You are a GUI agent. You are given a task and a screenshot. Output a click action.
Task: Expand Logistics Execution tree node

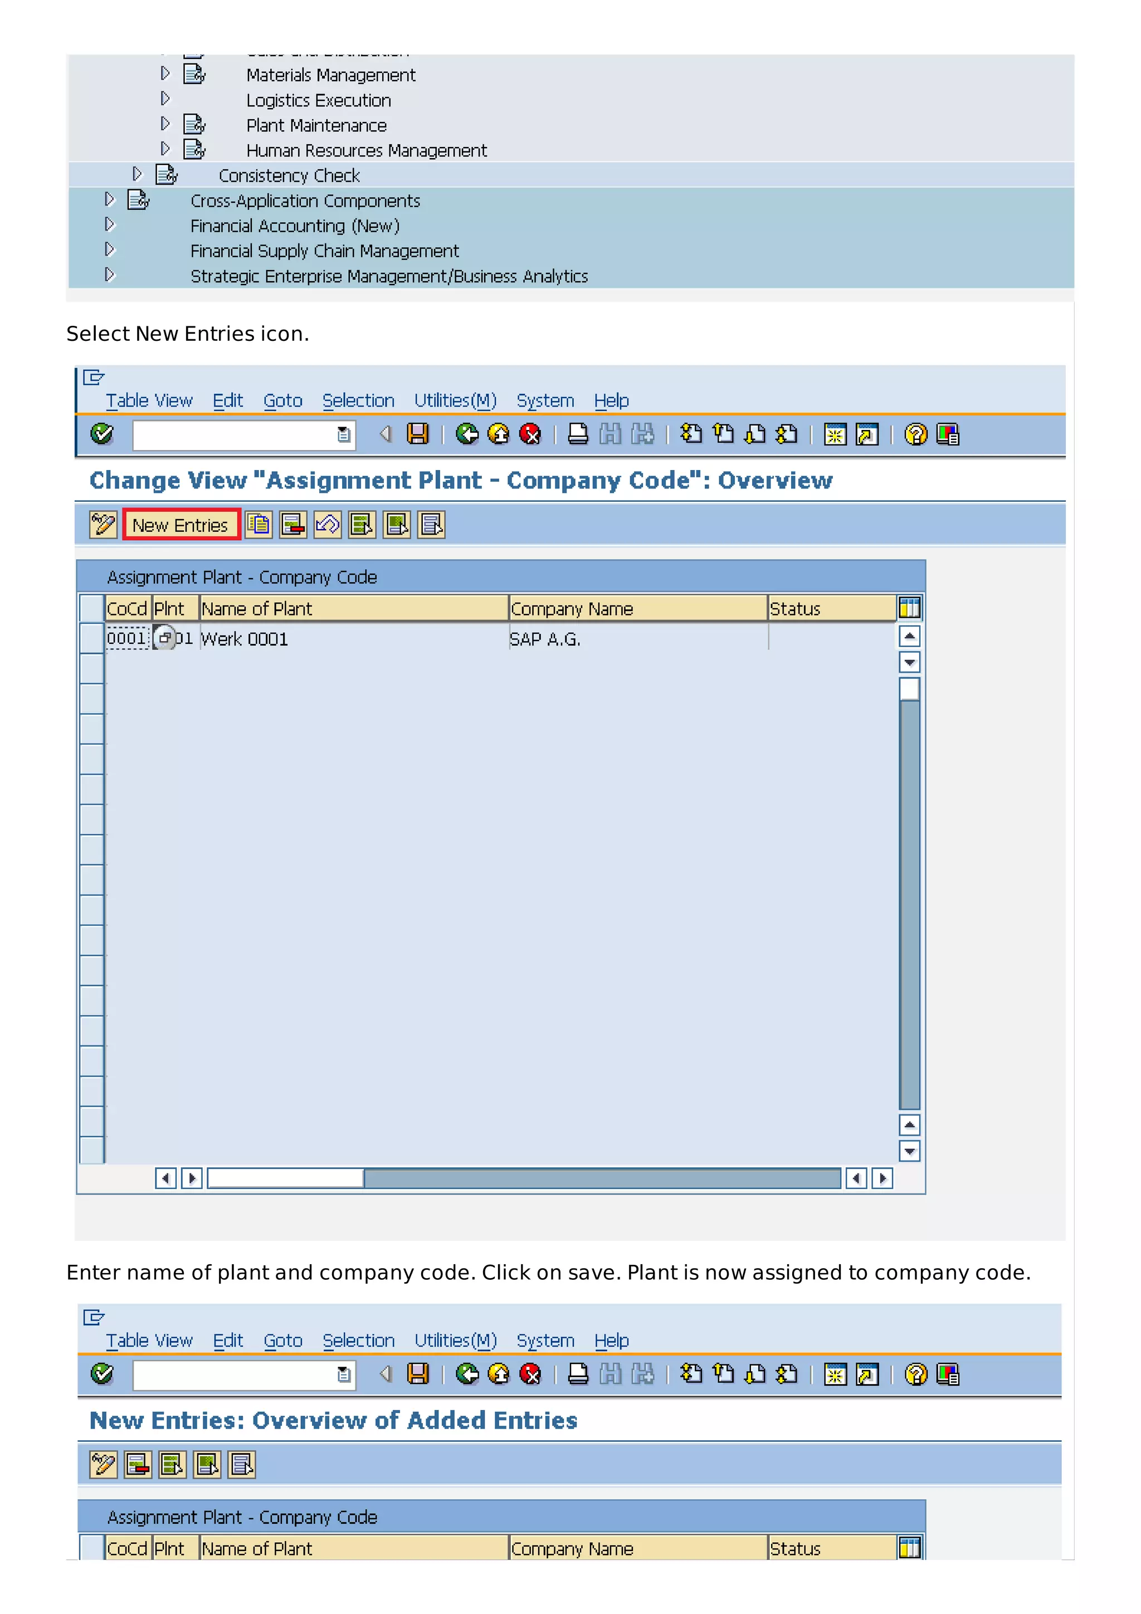pos(165,99)
